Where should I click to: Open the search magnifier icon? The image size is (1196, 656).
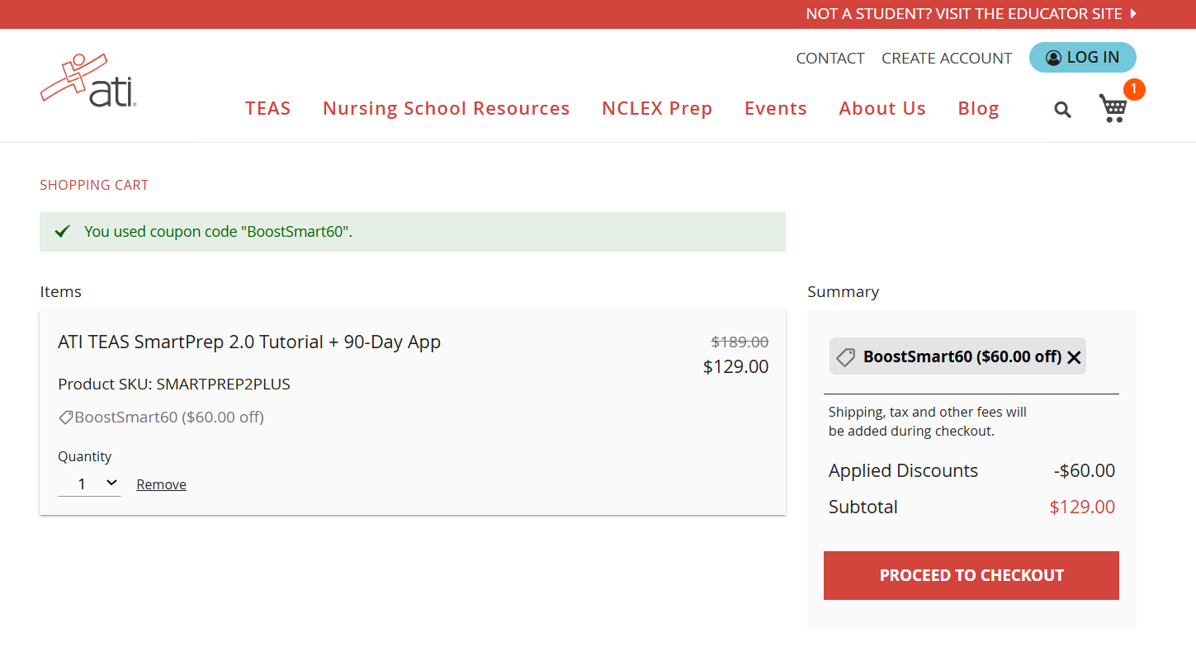coord(1062,110)
